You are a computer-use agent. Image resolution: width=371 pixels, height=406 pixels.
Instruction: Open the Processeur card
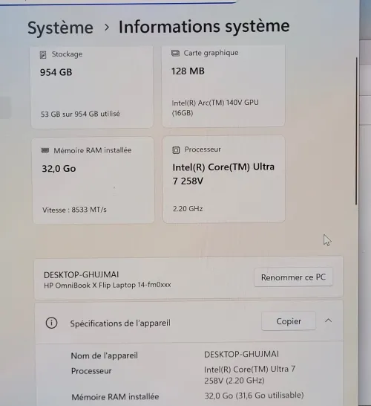[x=224, y=179]
